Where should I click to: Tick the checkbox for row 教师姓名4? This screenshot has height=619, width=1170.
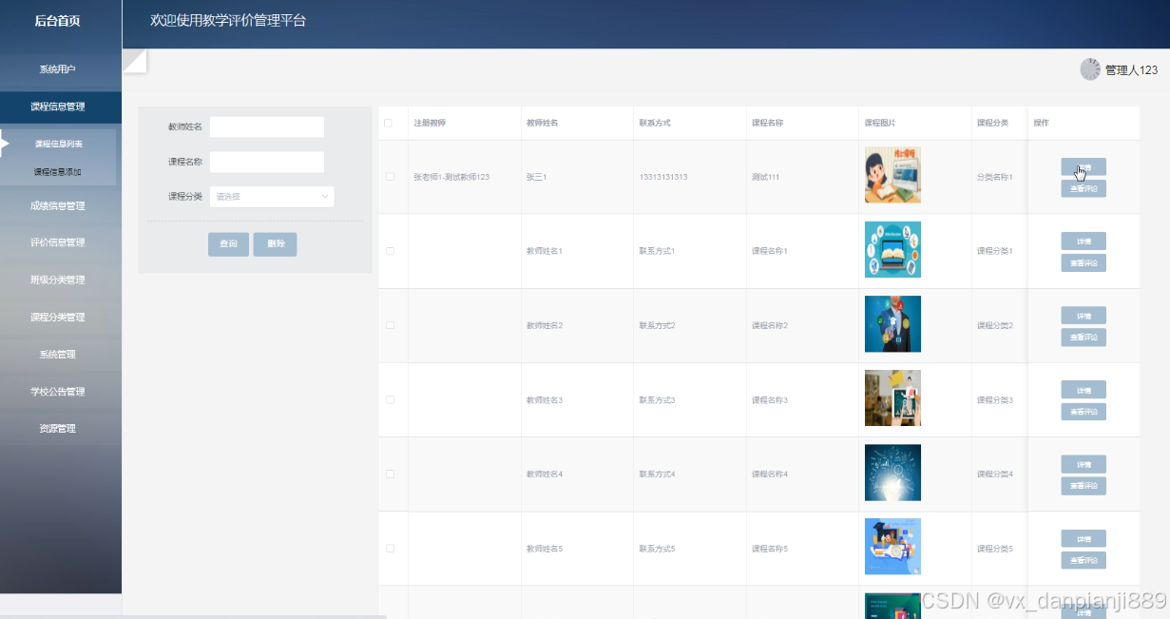coord(390,474)
